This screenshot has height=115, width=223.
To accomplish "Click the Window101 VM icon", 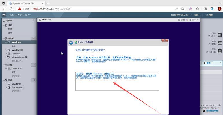I will click(9, 50).
